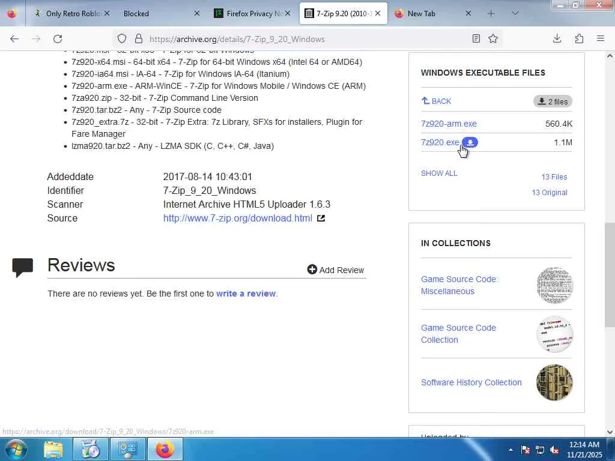Toggle reader view icon in address bar
Viewport: 615px width, 461px height.
[476, 38]
